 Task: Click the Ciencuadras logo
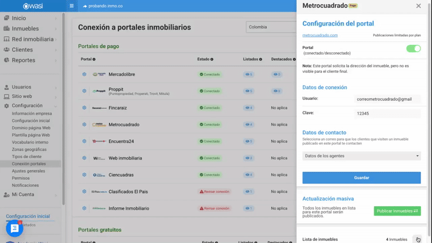[99, 175]
